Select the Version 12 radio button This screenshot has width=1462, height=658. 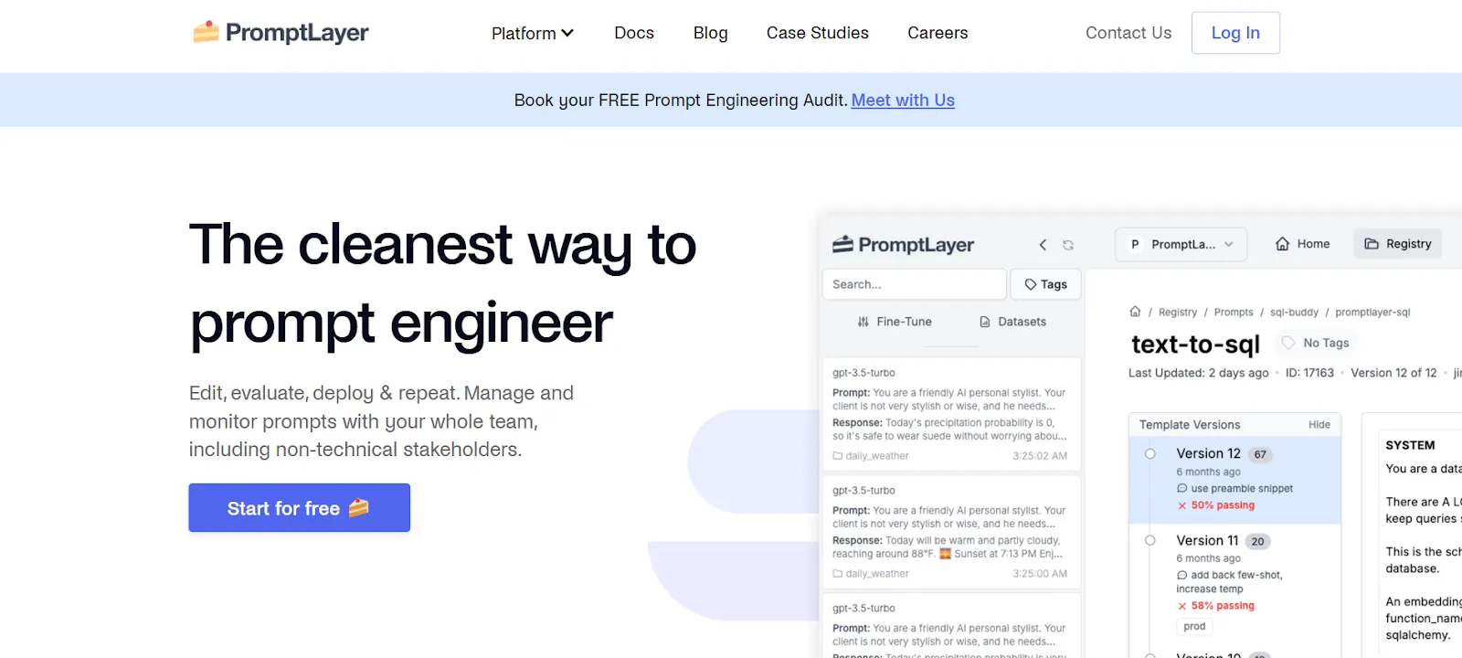coord(1150,454)
